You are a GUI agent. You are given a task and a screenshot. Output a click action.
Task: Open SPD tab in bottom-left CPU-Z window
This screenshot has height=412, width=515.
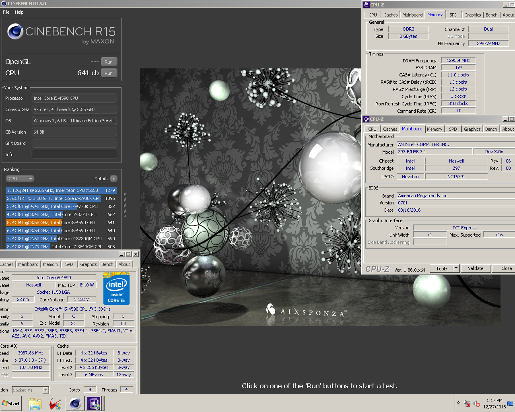click(69, 264)
